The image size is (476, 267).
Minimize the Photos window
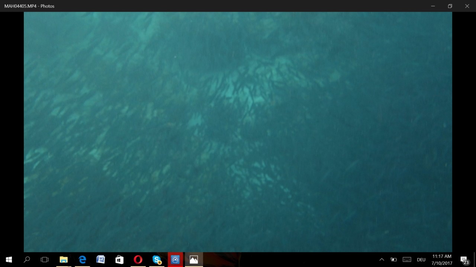[x=433, y=6]
